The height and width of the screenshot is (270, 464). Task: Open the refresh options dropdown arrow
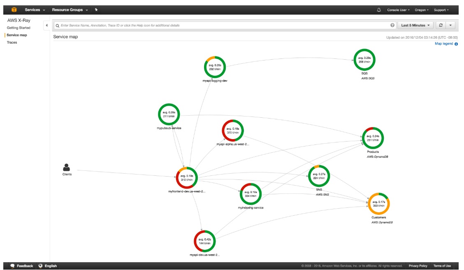[450, 25]
